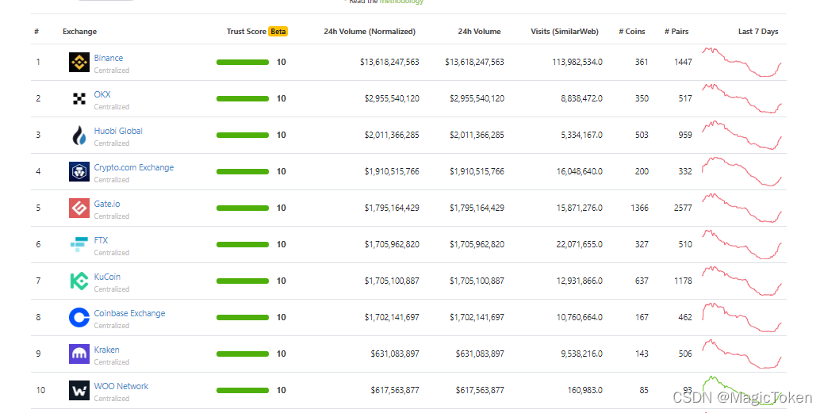Click WOO Network's green trust score bar
Image resolution: width=824 pixels, height=413 pixels.
point(242,390)
